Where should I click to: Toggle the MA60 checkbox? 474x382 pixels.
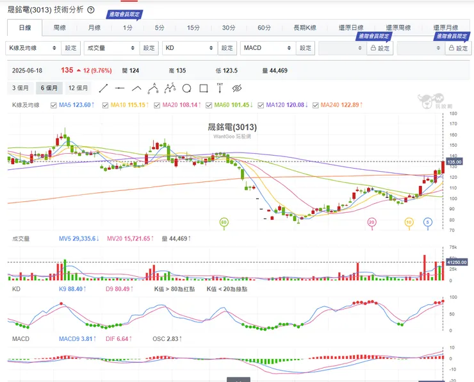209,105
